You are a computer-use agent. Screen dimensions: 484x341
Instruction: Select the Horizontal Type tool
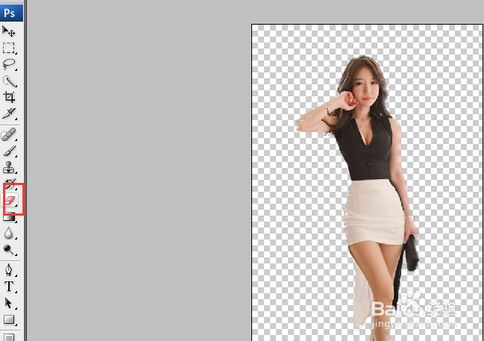[9, 287]
